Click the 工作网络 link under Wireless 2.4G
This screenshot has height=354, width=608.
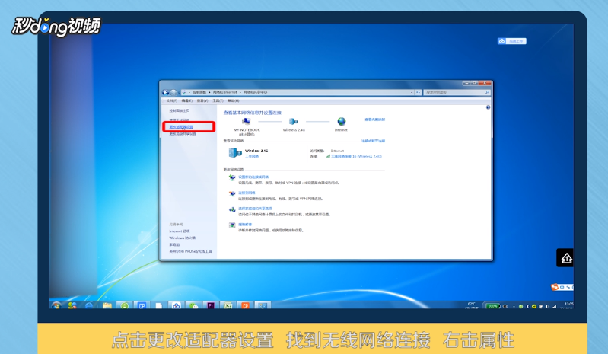[252, 156]
